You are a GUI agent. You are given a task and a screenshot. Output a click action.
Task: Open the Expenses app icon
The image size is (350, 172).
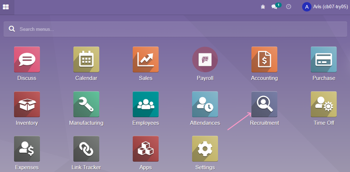[27, 148]
